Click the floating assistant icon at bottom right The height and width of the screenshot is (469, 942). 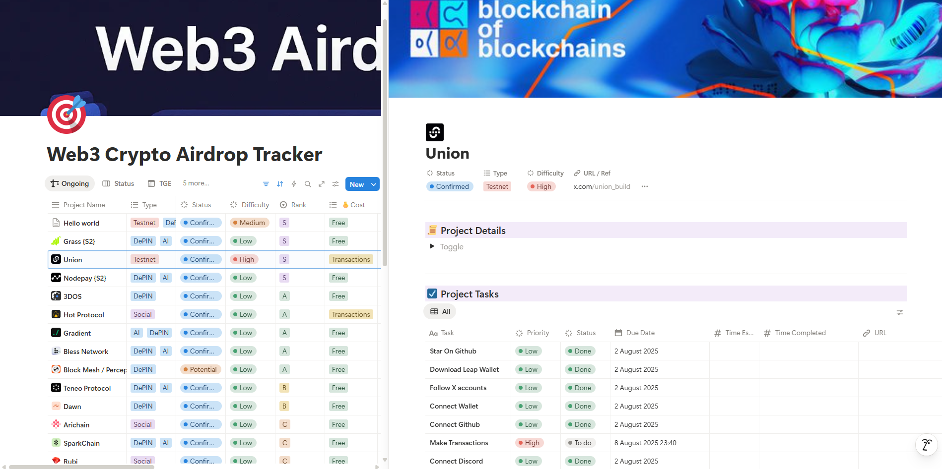[927, 444]
